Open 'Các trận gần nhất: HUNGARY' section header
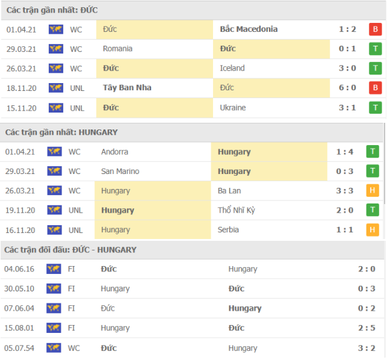Viewport: 387px width, 360px height. click(61, 132)
